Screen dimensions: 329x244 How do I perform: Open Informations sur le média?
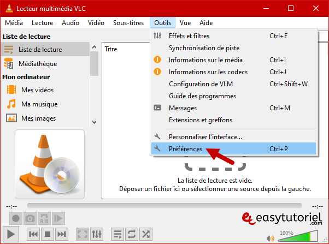[233, 60]
